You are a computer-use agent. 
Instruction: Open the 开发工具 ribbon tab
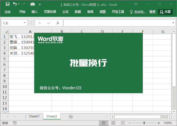point(118,12)
